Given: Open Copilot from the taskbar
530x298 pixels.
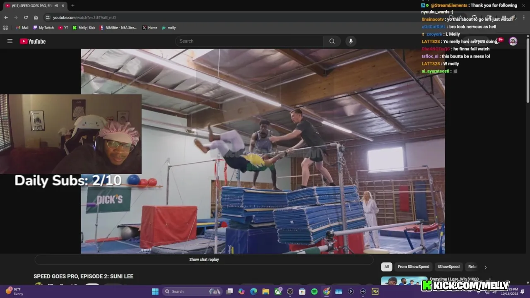Looking at the screenshot, I should (241, 291).
